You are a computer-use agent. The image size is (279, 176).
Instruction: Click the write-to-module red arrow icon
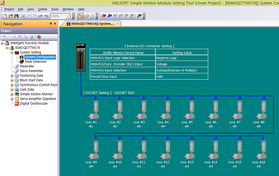pyautogui.click(x=104, y=16)
